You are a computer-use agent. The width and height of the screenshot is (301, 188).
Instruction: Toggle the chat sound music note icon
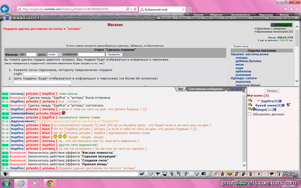tap(186, 174)
